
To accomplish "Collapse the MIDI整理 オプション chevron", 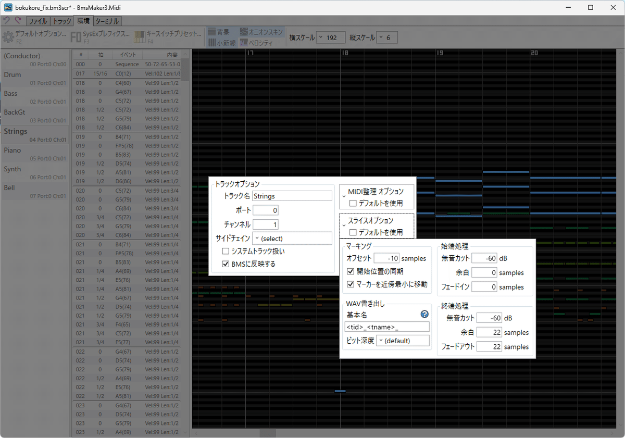I will 344,196.
